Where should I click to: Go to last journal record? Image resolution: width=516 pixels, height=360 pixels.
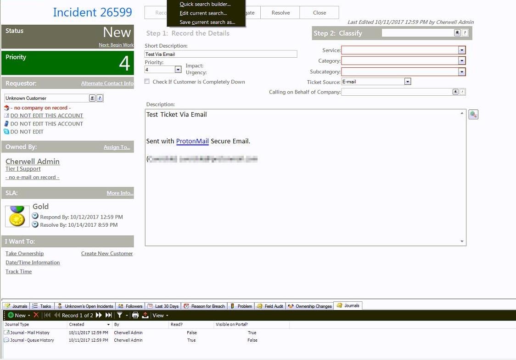tap(108, 315)
